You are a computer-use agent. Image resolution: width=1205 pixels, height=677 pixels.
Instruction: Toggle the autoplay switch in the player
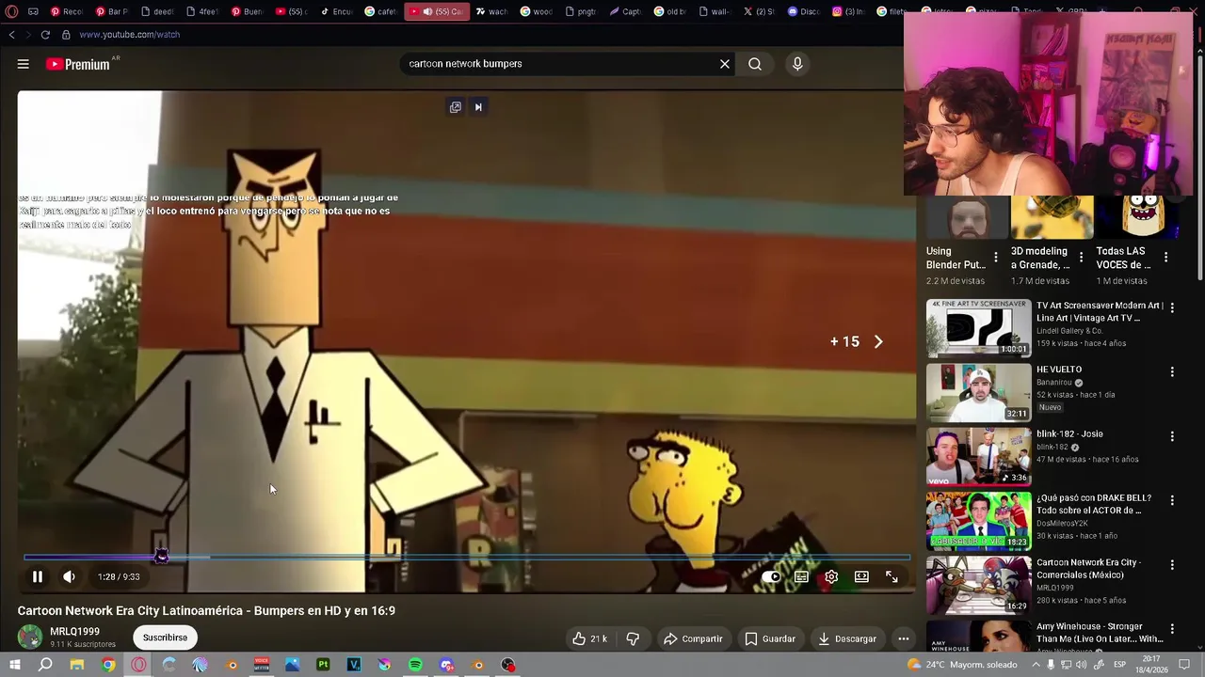(771, 576)
